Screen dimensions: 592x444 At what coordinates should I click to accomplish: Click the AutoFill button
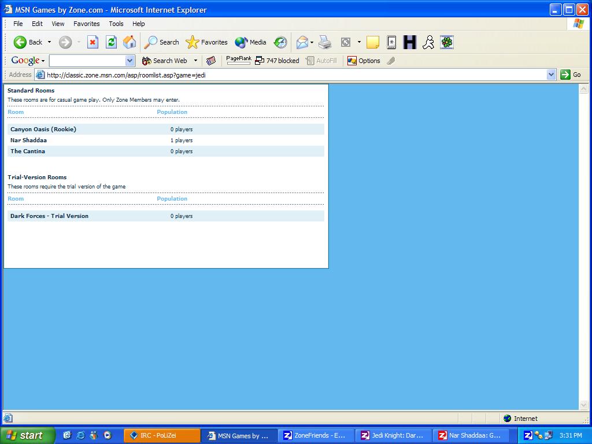pos(321,61)
